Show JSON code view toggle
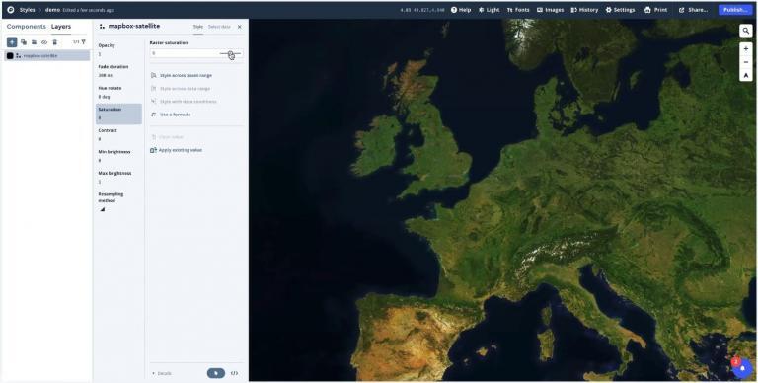758x383 pixels. click(235, 373)
